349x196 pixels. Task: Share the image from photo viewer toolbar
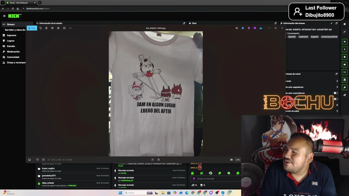(58, 28)
